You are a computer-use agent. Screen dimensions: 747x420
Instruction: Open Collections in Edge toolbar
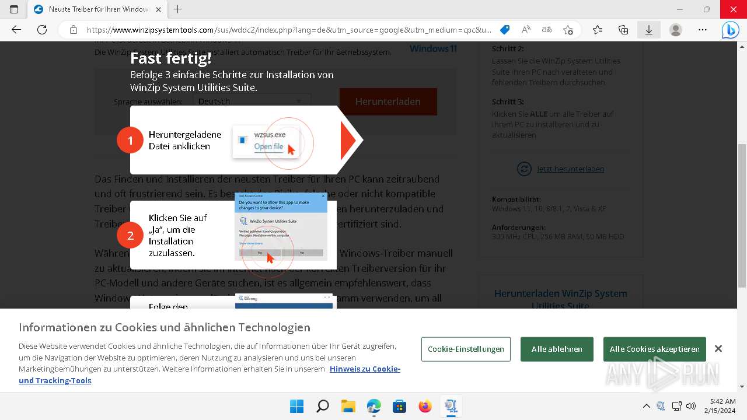623,30
